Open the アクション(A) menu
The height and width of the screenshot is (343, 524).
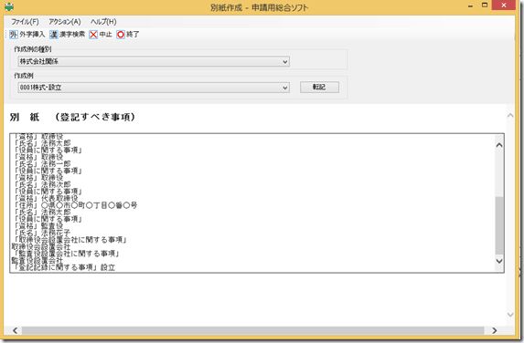65,22
